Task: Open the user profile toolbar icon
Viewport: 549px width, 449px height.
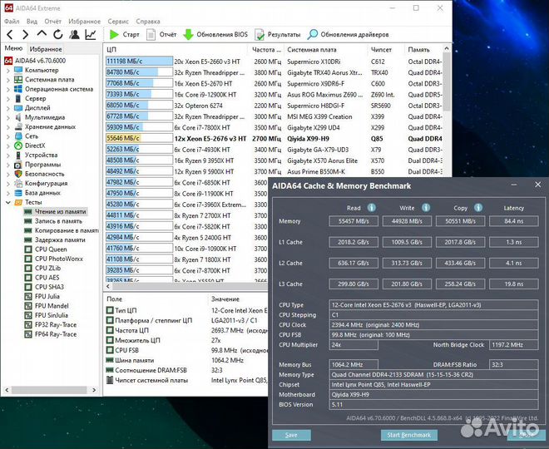Action: point(74,34)
